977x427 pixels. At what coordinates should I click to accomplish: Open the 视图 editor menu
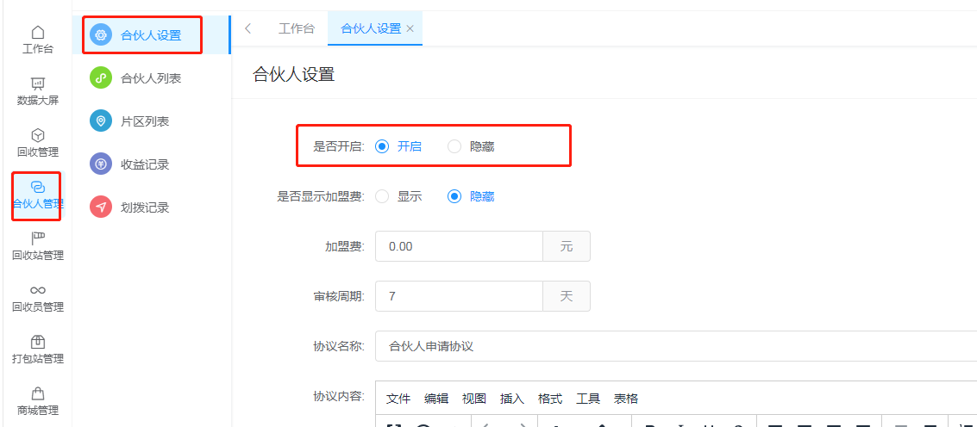coord(474,399)
